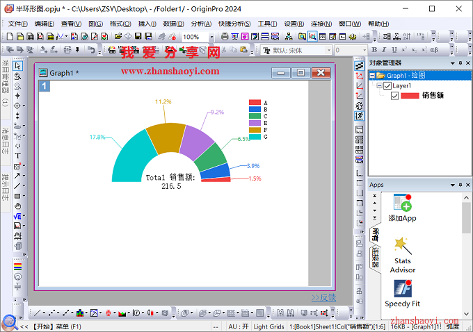Click the cyan 17.8% pie segment

point(132,158)
